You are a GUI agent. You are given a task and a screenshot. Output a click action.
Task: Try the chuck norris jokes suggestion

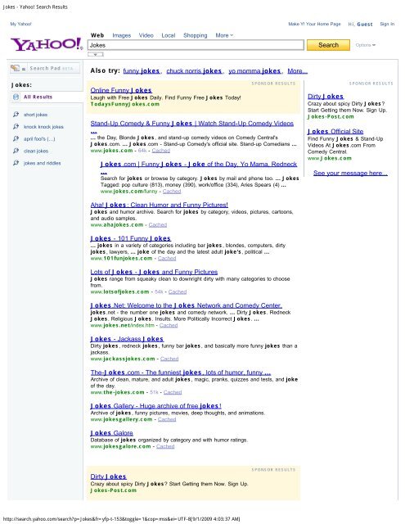tap(195, 71)
